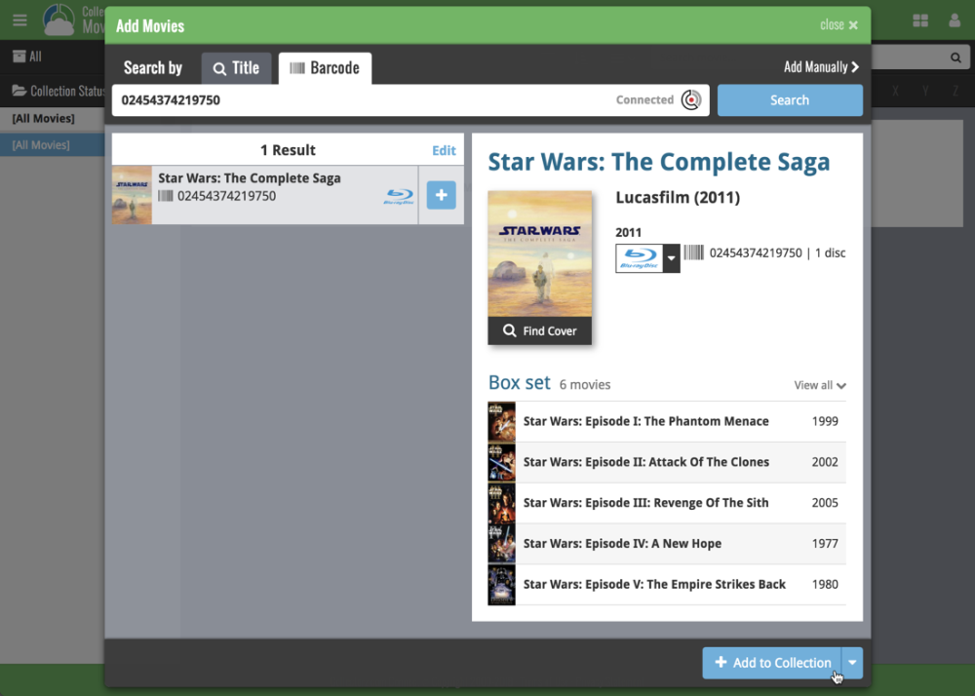Select Star Wars: Episode V: The Empire Strikes Back
This screenshot has height=696, width=975.
click(667, 585)
